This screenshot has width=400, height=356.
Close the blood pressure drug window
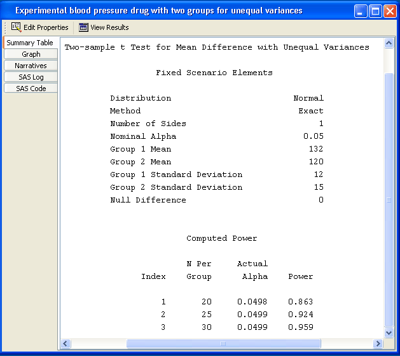coord(389,11)
